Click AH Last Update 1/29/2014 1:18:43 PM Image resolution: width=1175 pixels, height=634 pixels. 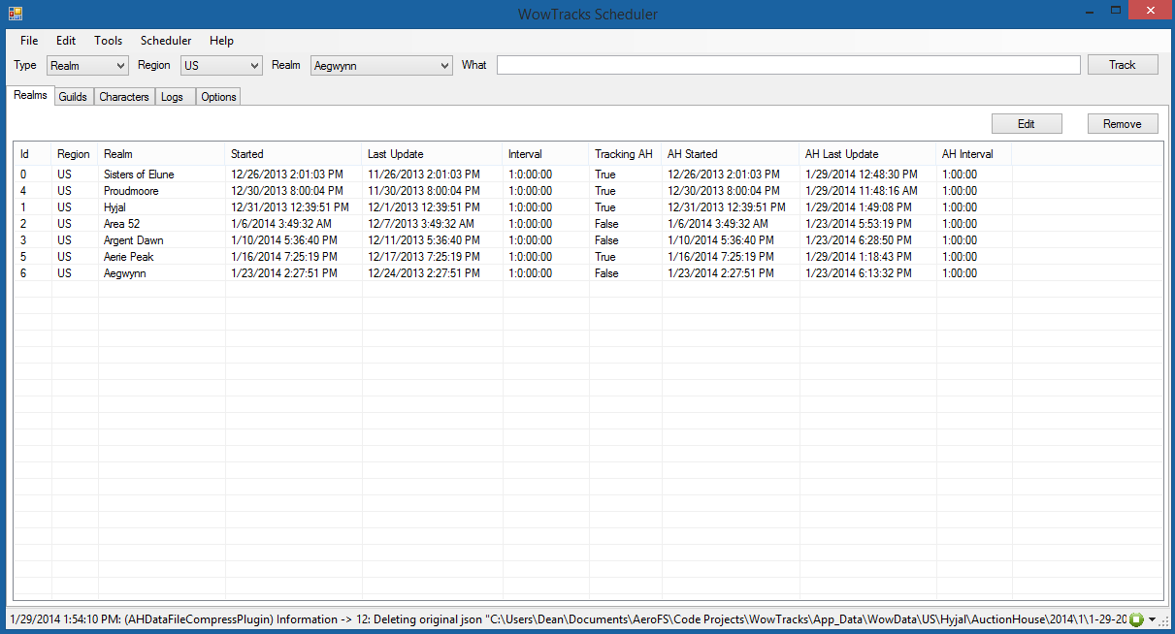(x=859, y=257)
